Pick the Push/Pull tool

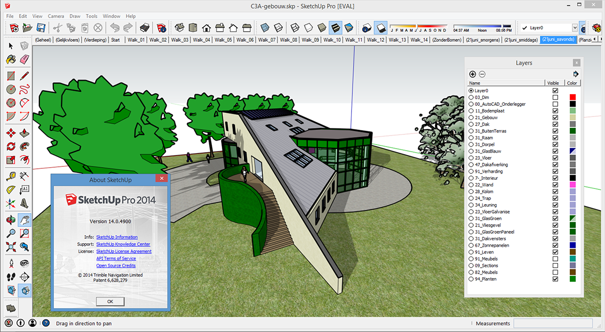(x=24, y=133)
